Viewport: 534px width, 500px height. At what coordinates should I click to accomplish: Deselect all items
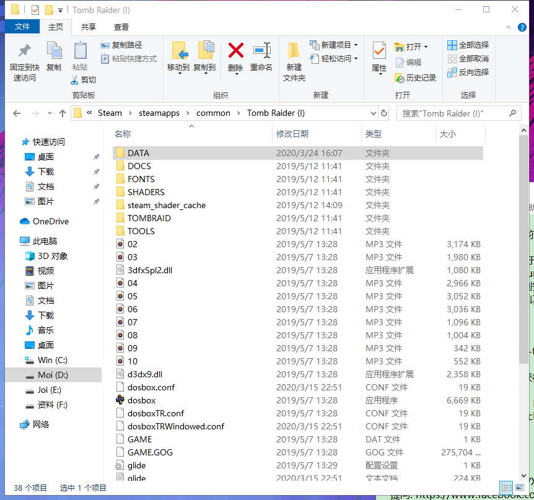pyautogui.click(x=468, y=59)
